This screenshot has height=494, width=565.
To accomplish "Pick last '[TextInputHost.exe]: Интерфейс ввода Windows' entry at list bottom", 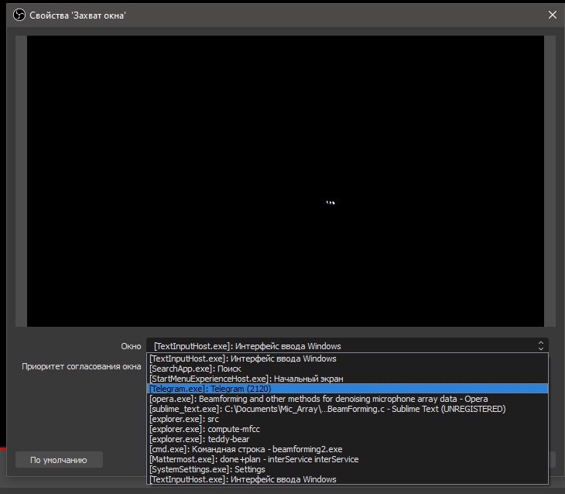I will point(348,479).
